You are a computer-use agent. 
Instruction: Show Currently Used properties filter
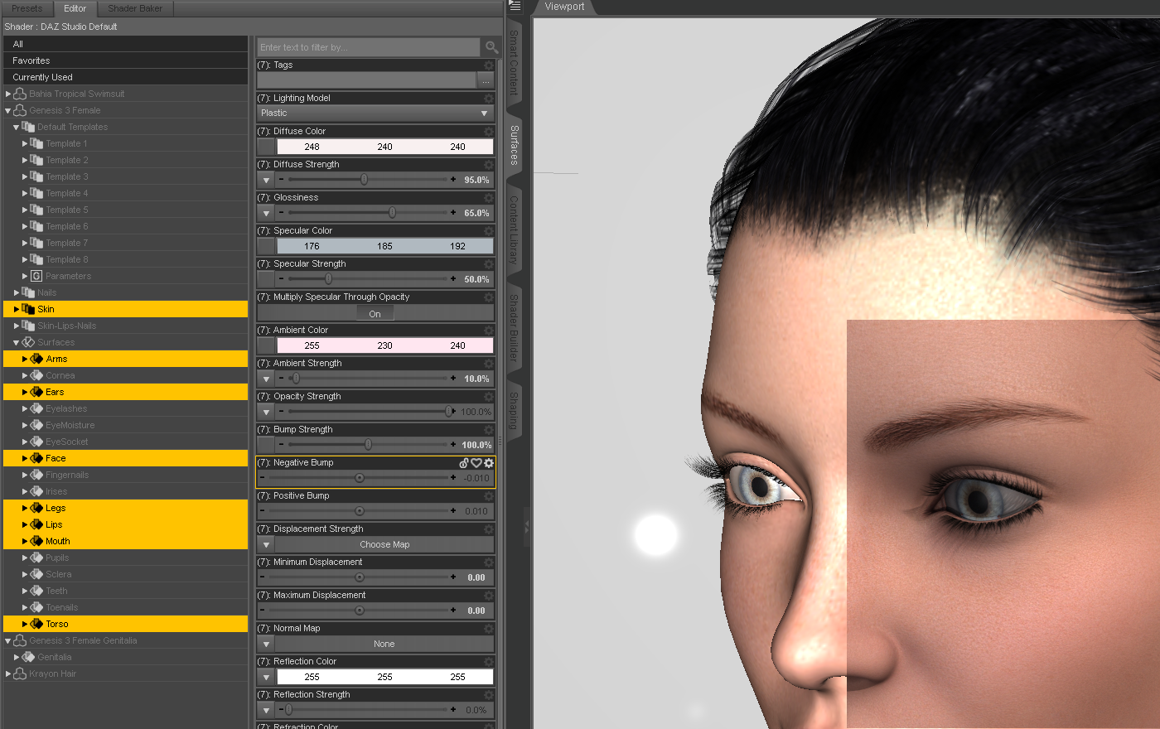[126, 77]
